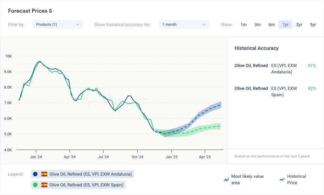
Task: Click the 92% accuracy value for Spain
Action: (312, 88)
